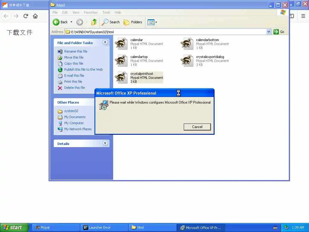Open the File menu
This screenshot has width=309, height=232.
point(55,12)
